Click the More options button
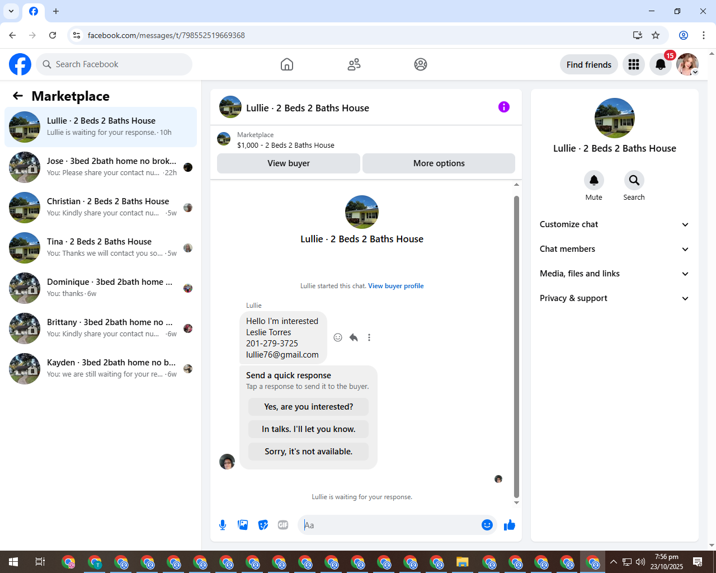 point(439,163)
